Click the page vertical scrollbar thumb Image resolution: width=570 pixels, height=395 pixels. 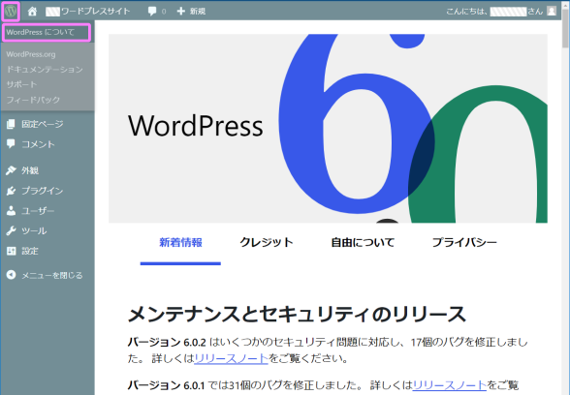566,28
